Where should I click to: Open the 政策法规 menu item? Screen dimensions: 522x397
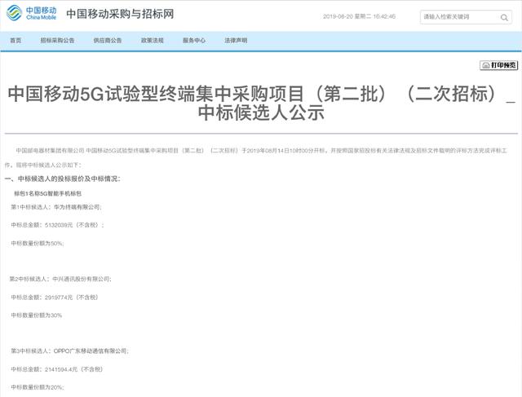tap(153, 41)
